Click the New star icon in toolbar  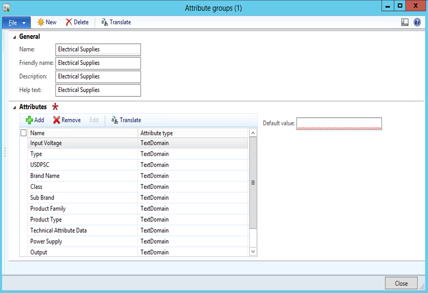(41, 22)
